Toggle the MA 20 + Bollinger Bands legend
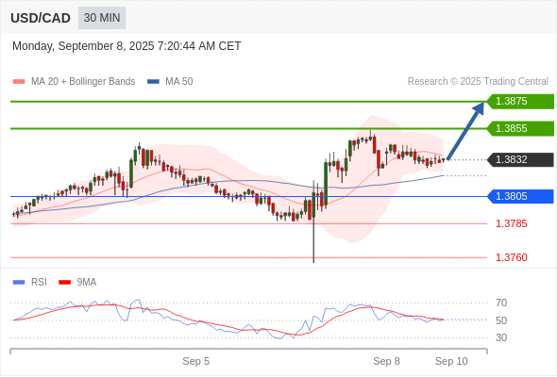Screen dimensions: 557x377 (x=74, y=82)
